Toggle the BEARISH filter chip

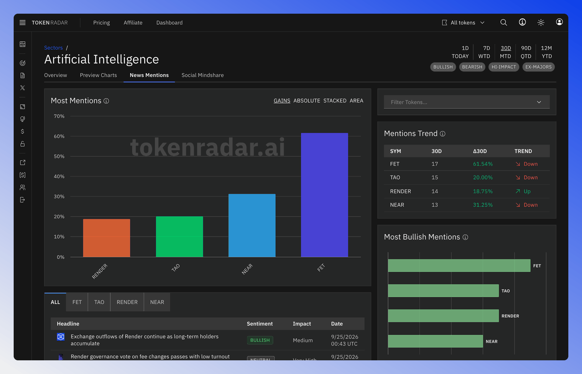tap(472, 67)
